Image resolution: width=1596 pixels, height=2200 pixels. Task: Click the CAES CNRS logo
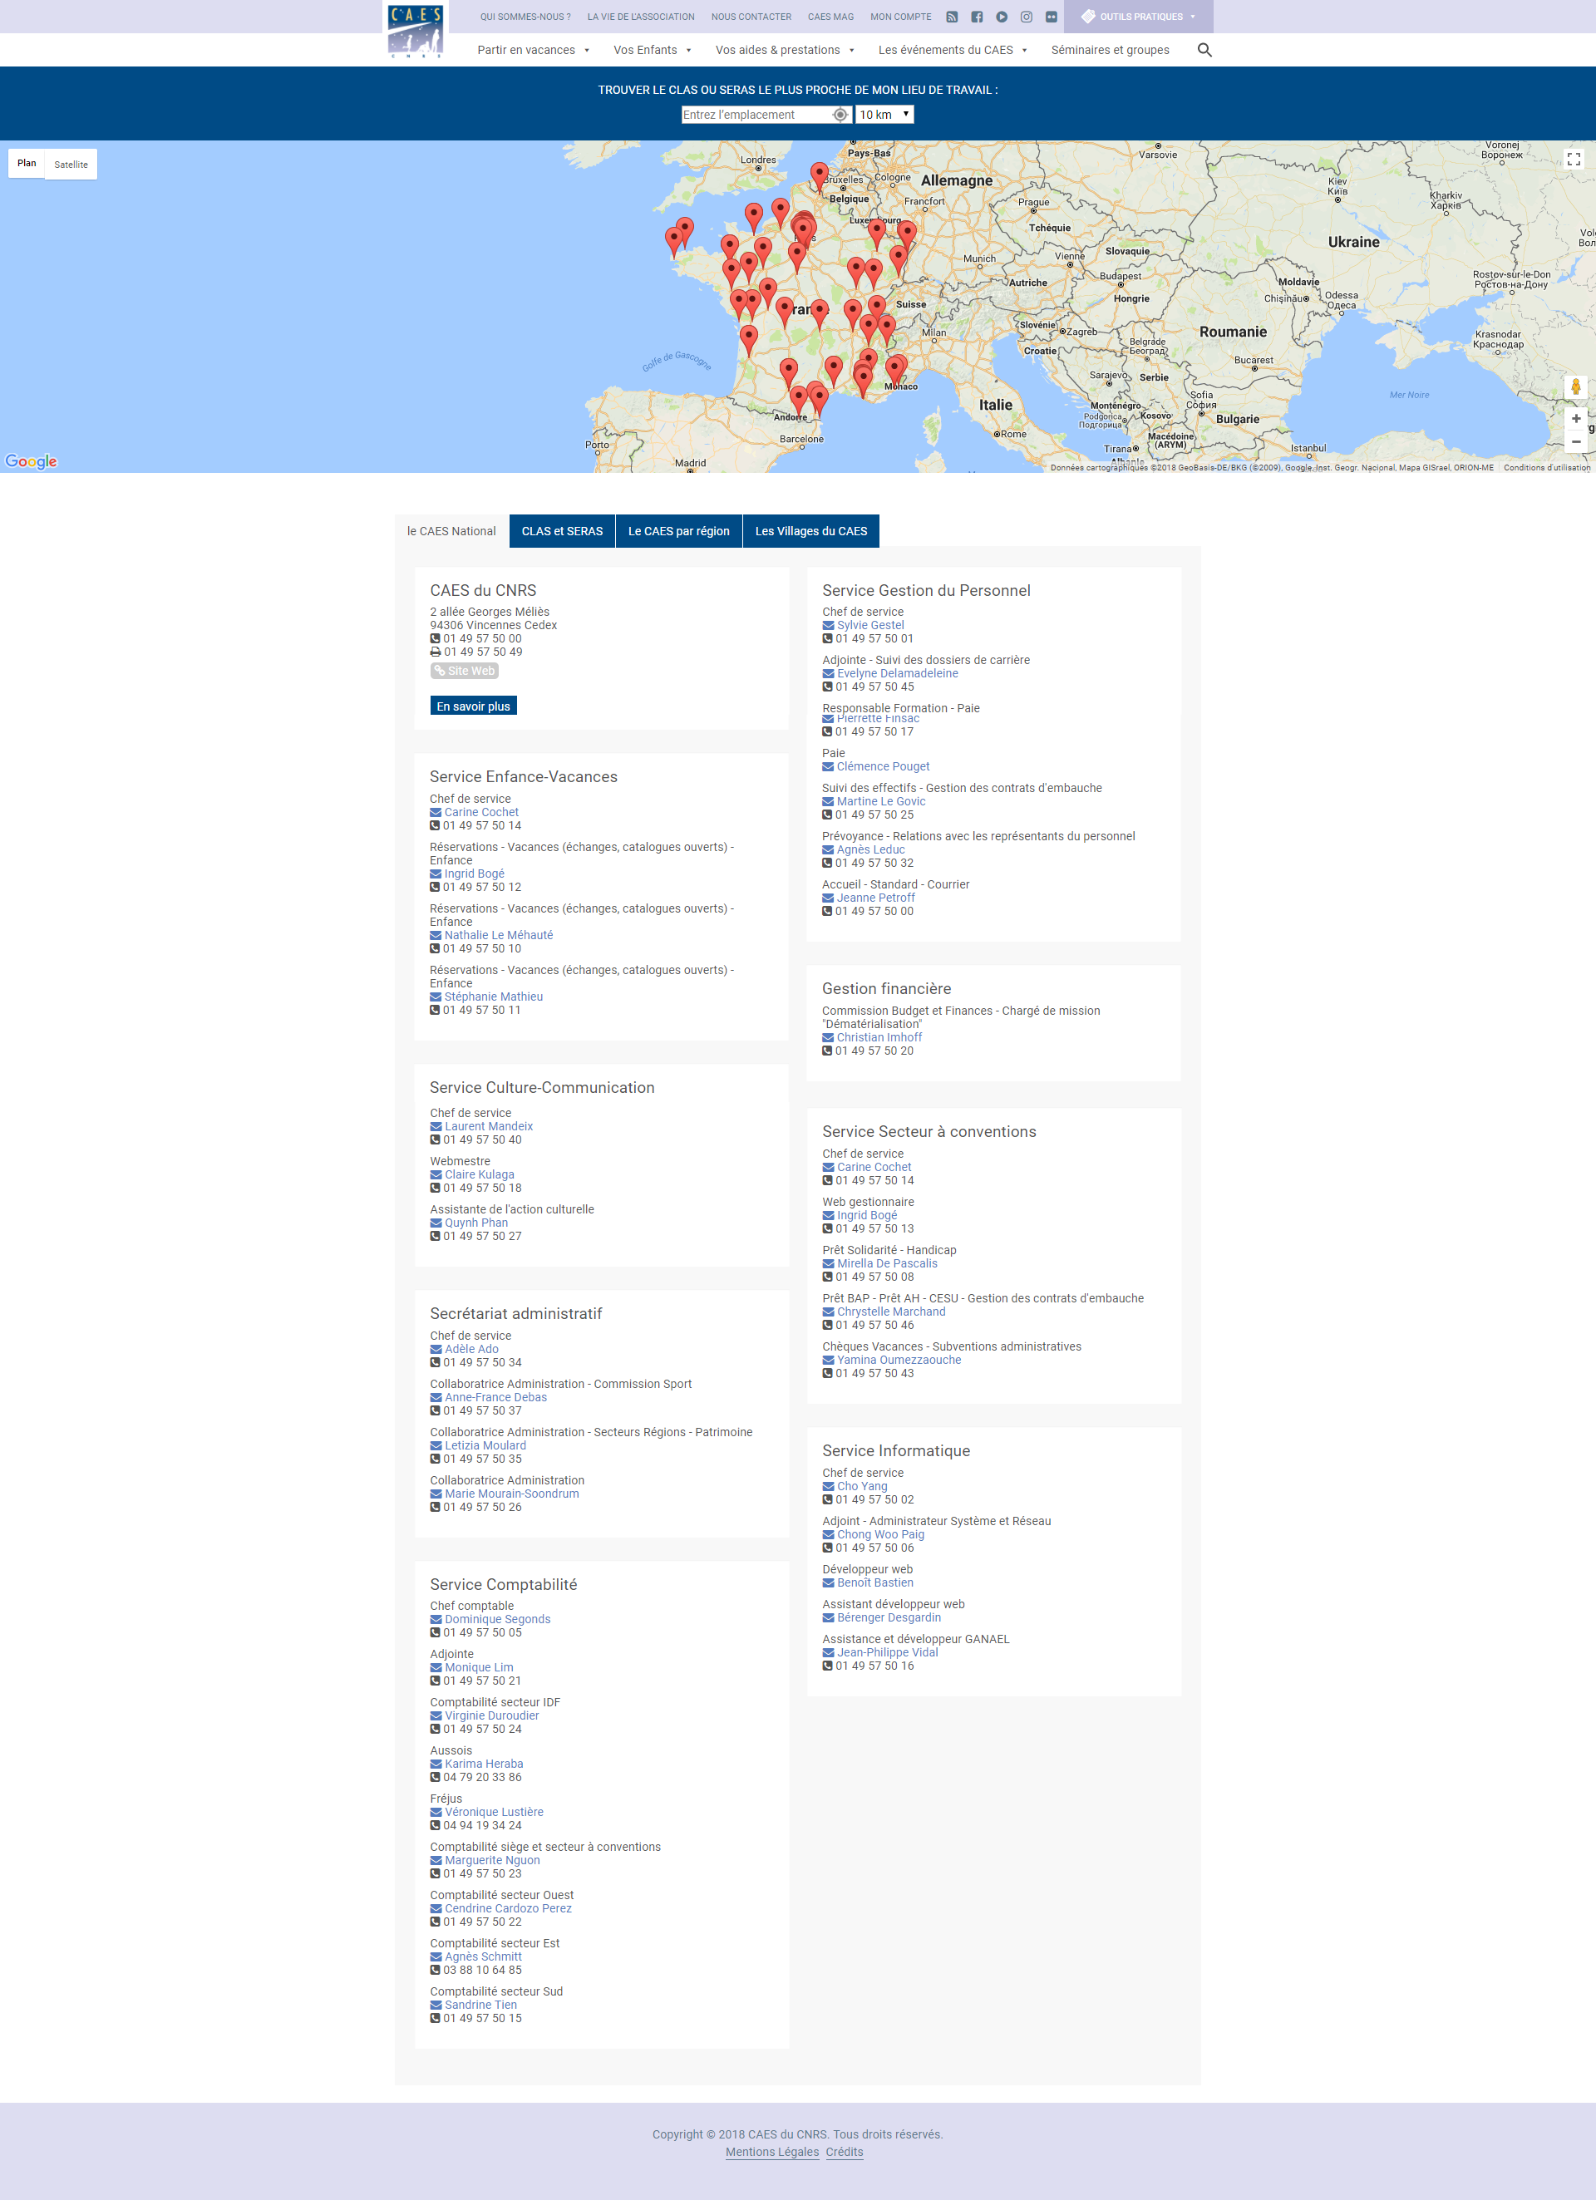click(416, 30)
